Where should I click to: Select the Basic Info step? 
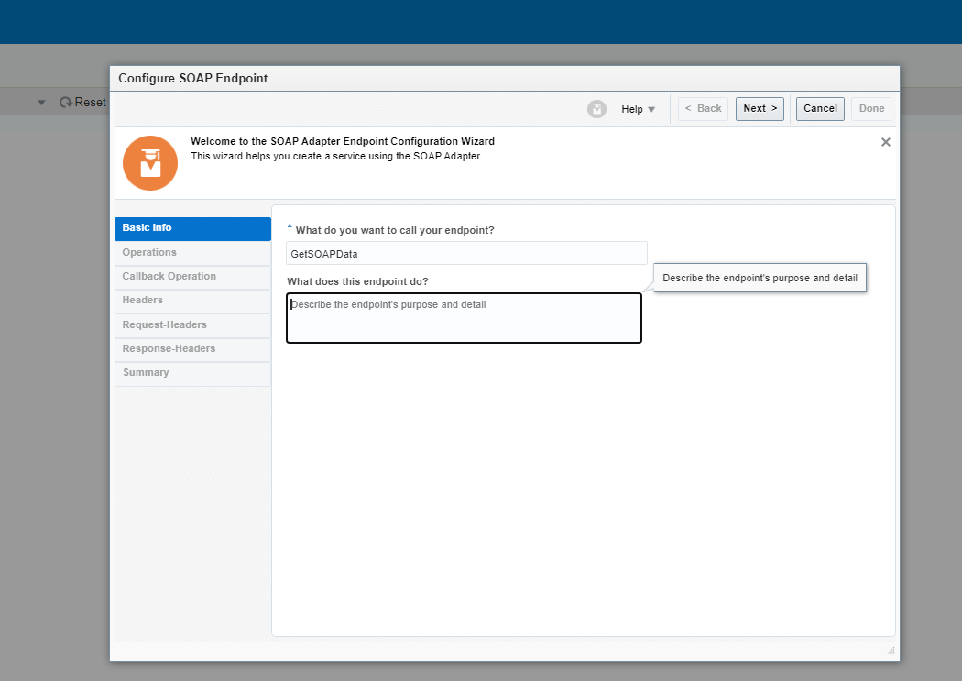[x=192, y=228]
